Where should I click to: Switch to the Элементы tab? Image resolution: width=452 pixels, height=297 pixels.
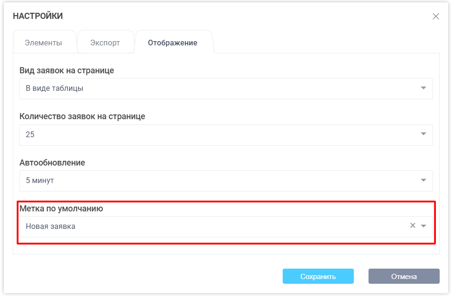point(44,43)
